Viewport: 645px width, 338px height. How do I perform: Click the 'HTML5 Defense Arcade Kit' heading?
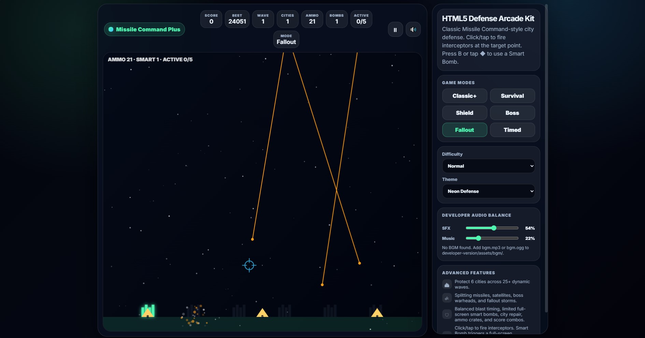coord(488,18)
